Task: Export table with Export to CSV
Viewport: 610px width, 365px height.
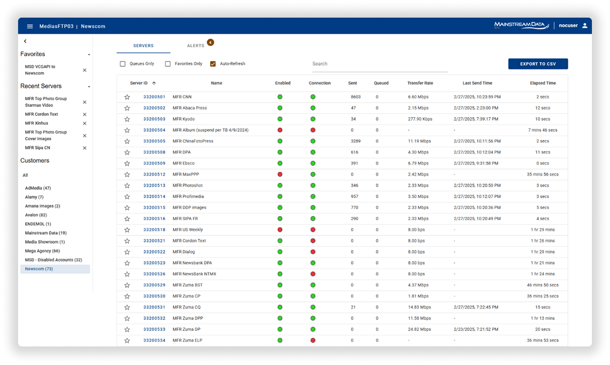Action: pos(538,64)
